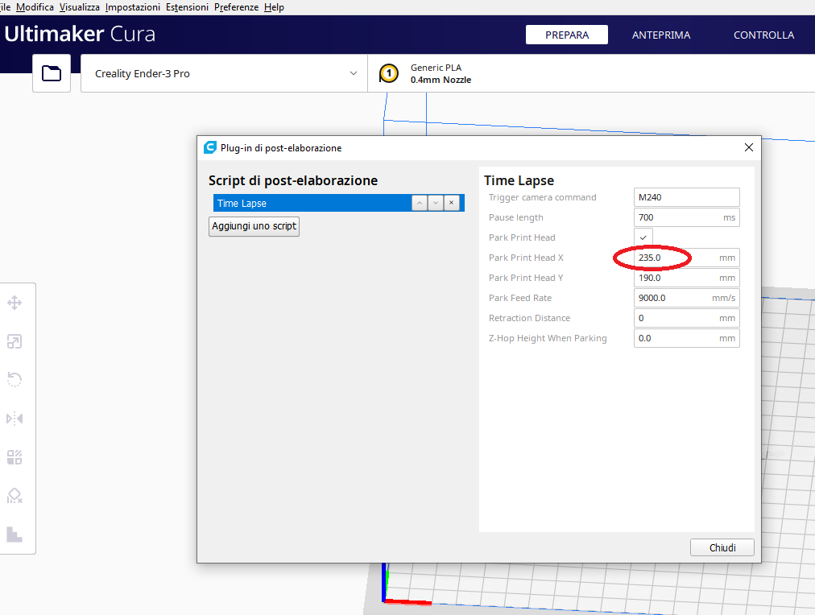Toggle the Park Print Head checkbox
Image resolution: width=815 pixels, height=615 pixels.
[x=643, y=237]
